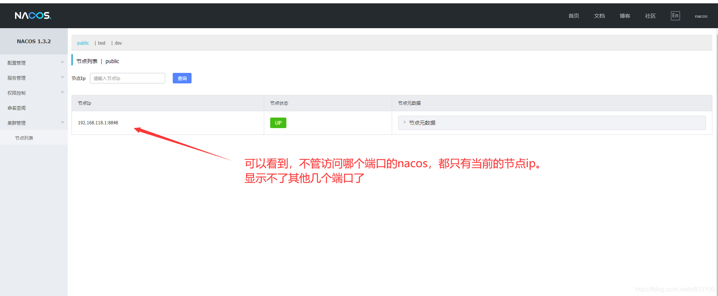Open the 首页 header link
The image size is (718, 296).
point(573,16)
